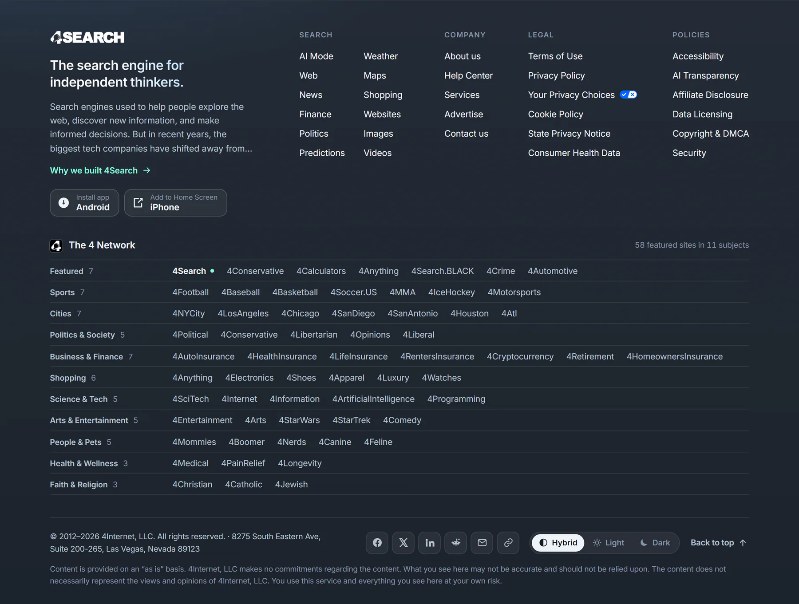Open Your Privacy Choices toggle link
The image size is (799, 604).
click(582, 95)
